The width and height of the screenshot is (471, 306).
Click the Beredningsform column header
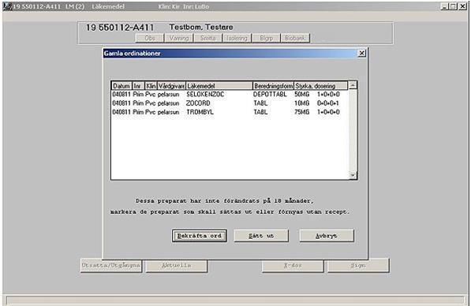pos(273,86)
